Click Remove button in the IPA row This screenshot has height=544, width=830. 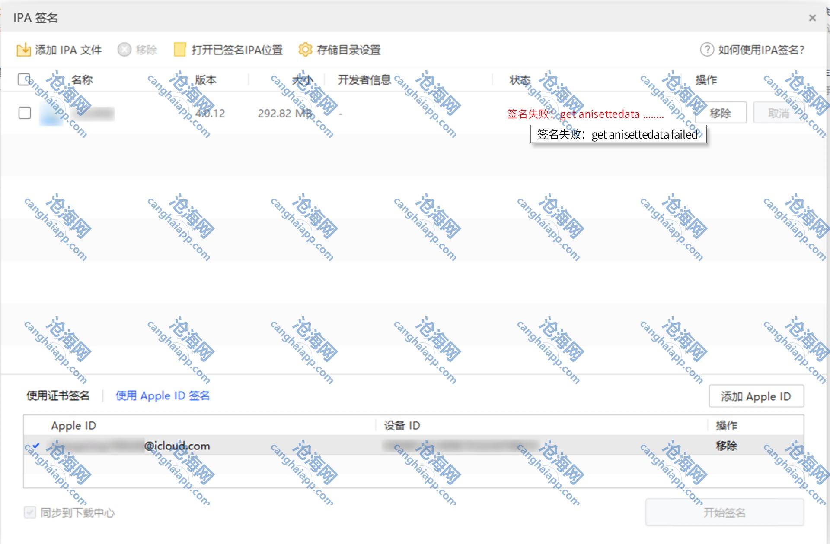(x=720, y=113)
